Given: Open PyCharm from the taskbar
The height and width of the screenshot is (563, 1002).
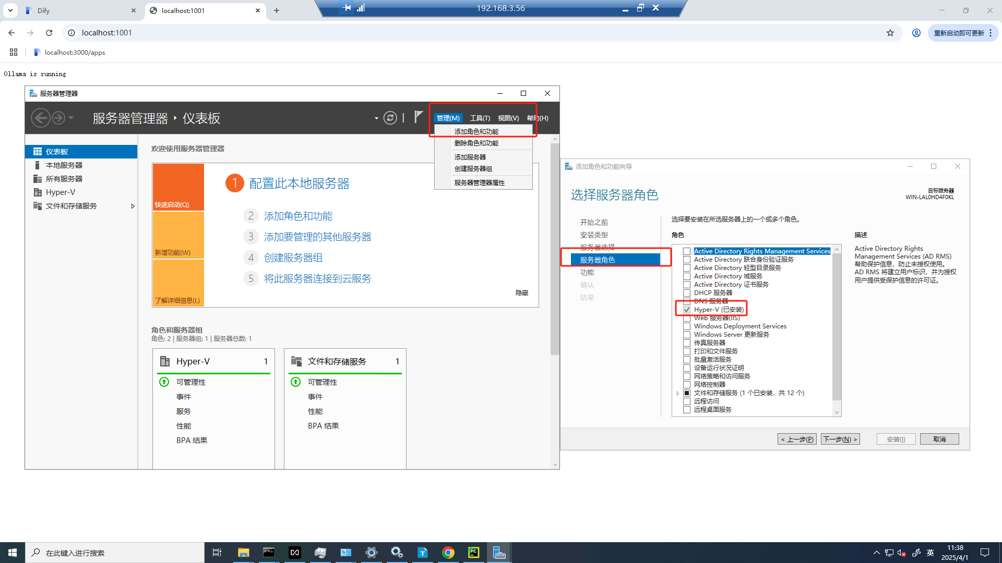Looking at the screenshot, I should (x=473, y=553).
